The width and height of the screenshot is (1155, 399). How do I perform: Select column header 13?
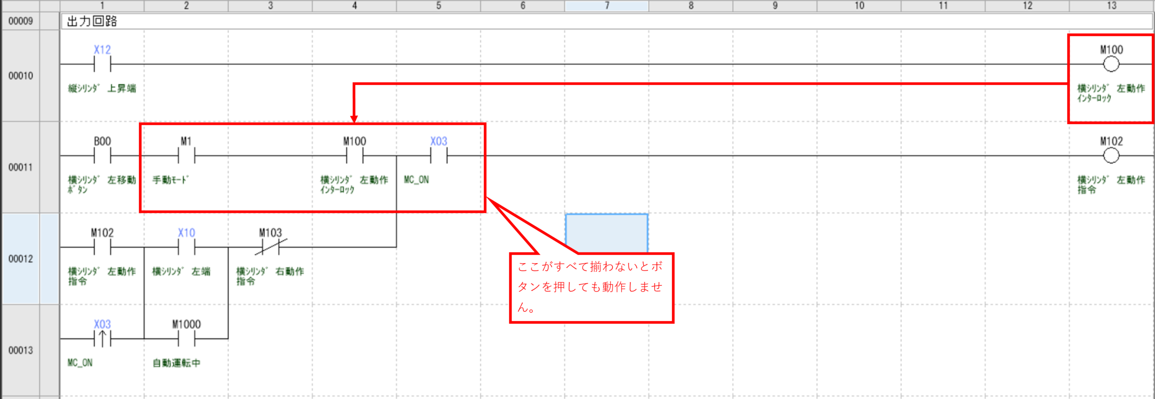(1111, 5)
